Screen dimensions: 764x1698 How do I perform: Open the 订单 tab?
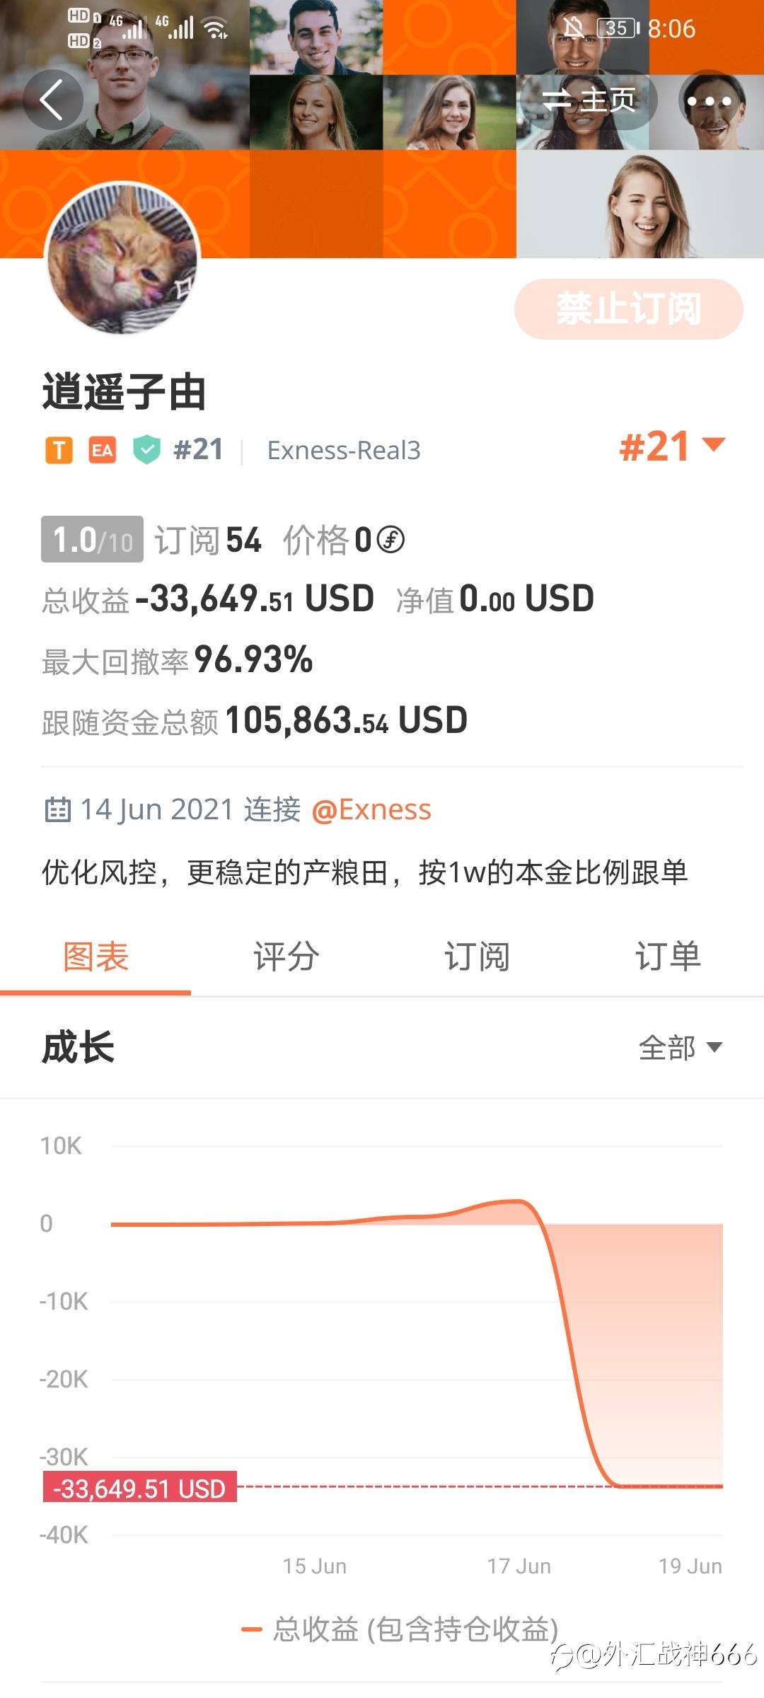click(x=668, y=957)
